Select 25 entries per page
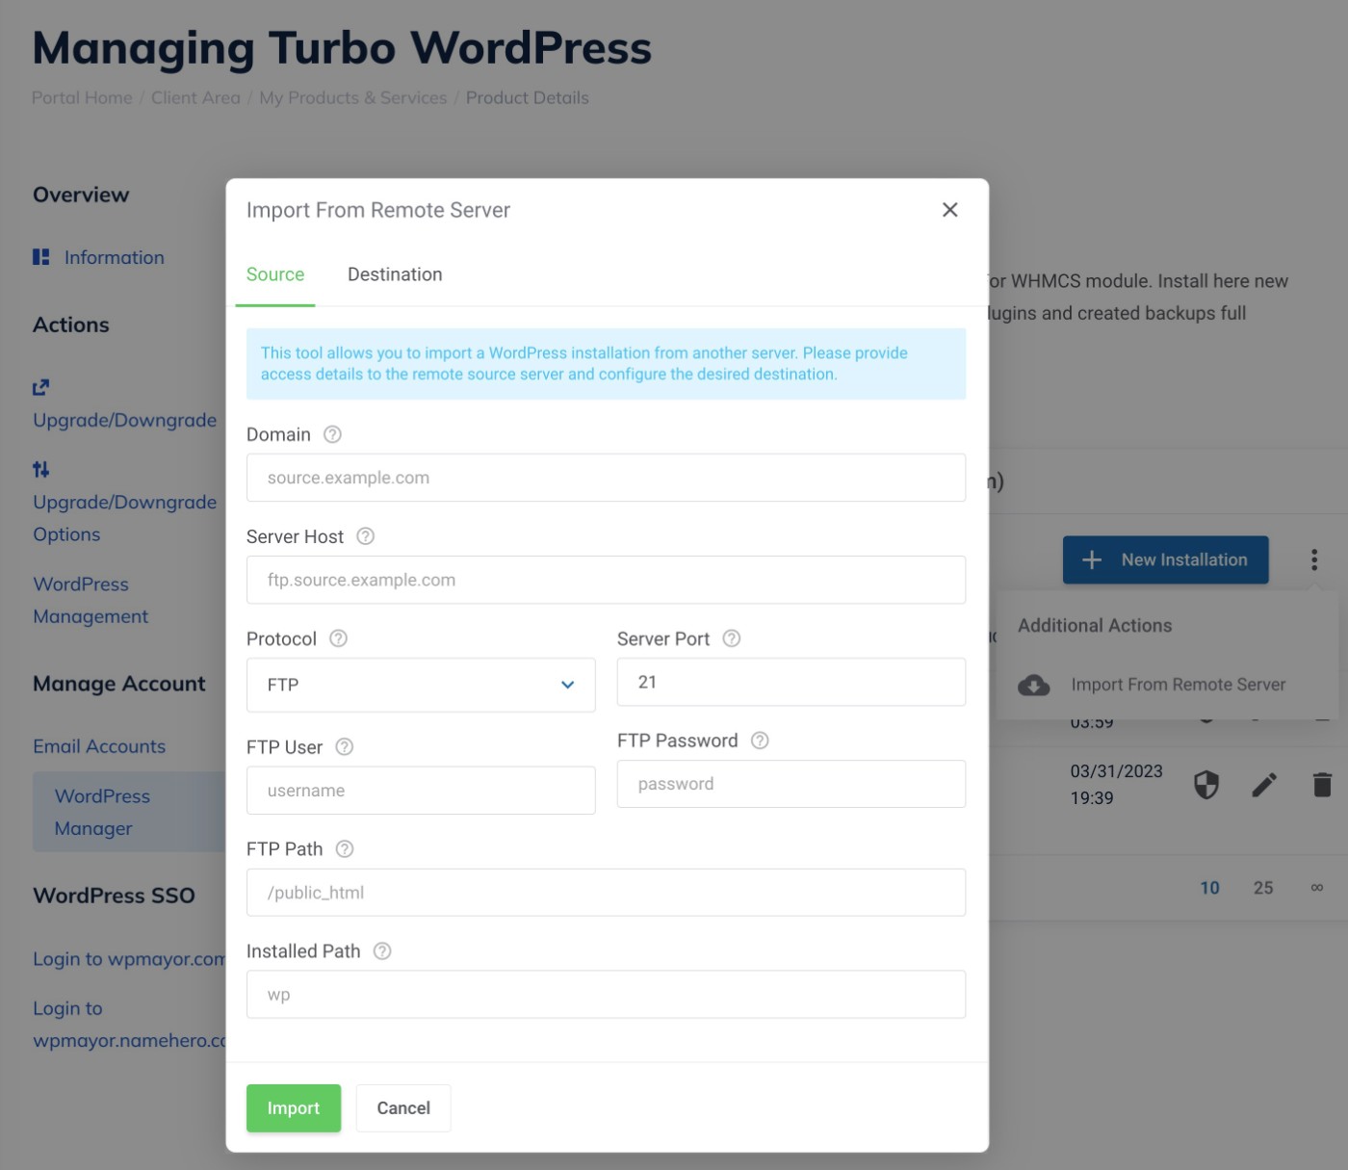The image size is (1348, 1170). 1263,888
